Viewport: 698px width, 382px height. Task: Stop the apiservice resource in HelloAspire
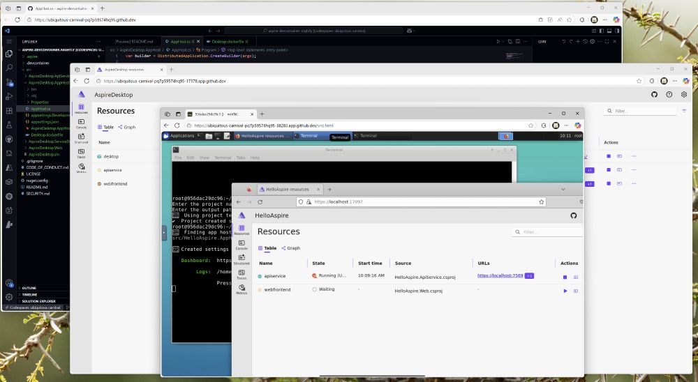[x=565, y=277]
